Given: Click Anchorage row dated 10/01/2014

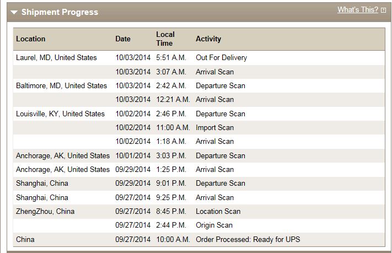Looking at the screenshot, I should tap(63, 155).
